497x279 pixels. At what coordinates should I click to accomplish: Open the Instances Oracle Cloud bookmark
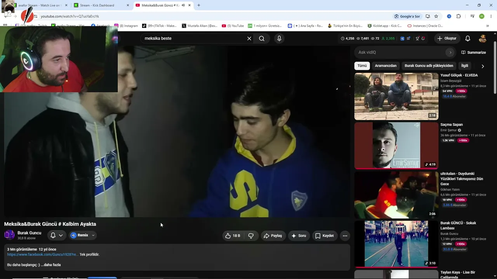point(425,26)
